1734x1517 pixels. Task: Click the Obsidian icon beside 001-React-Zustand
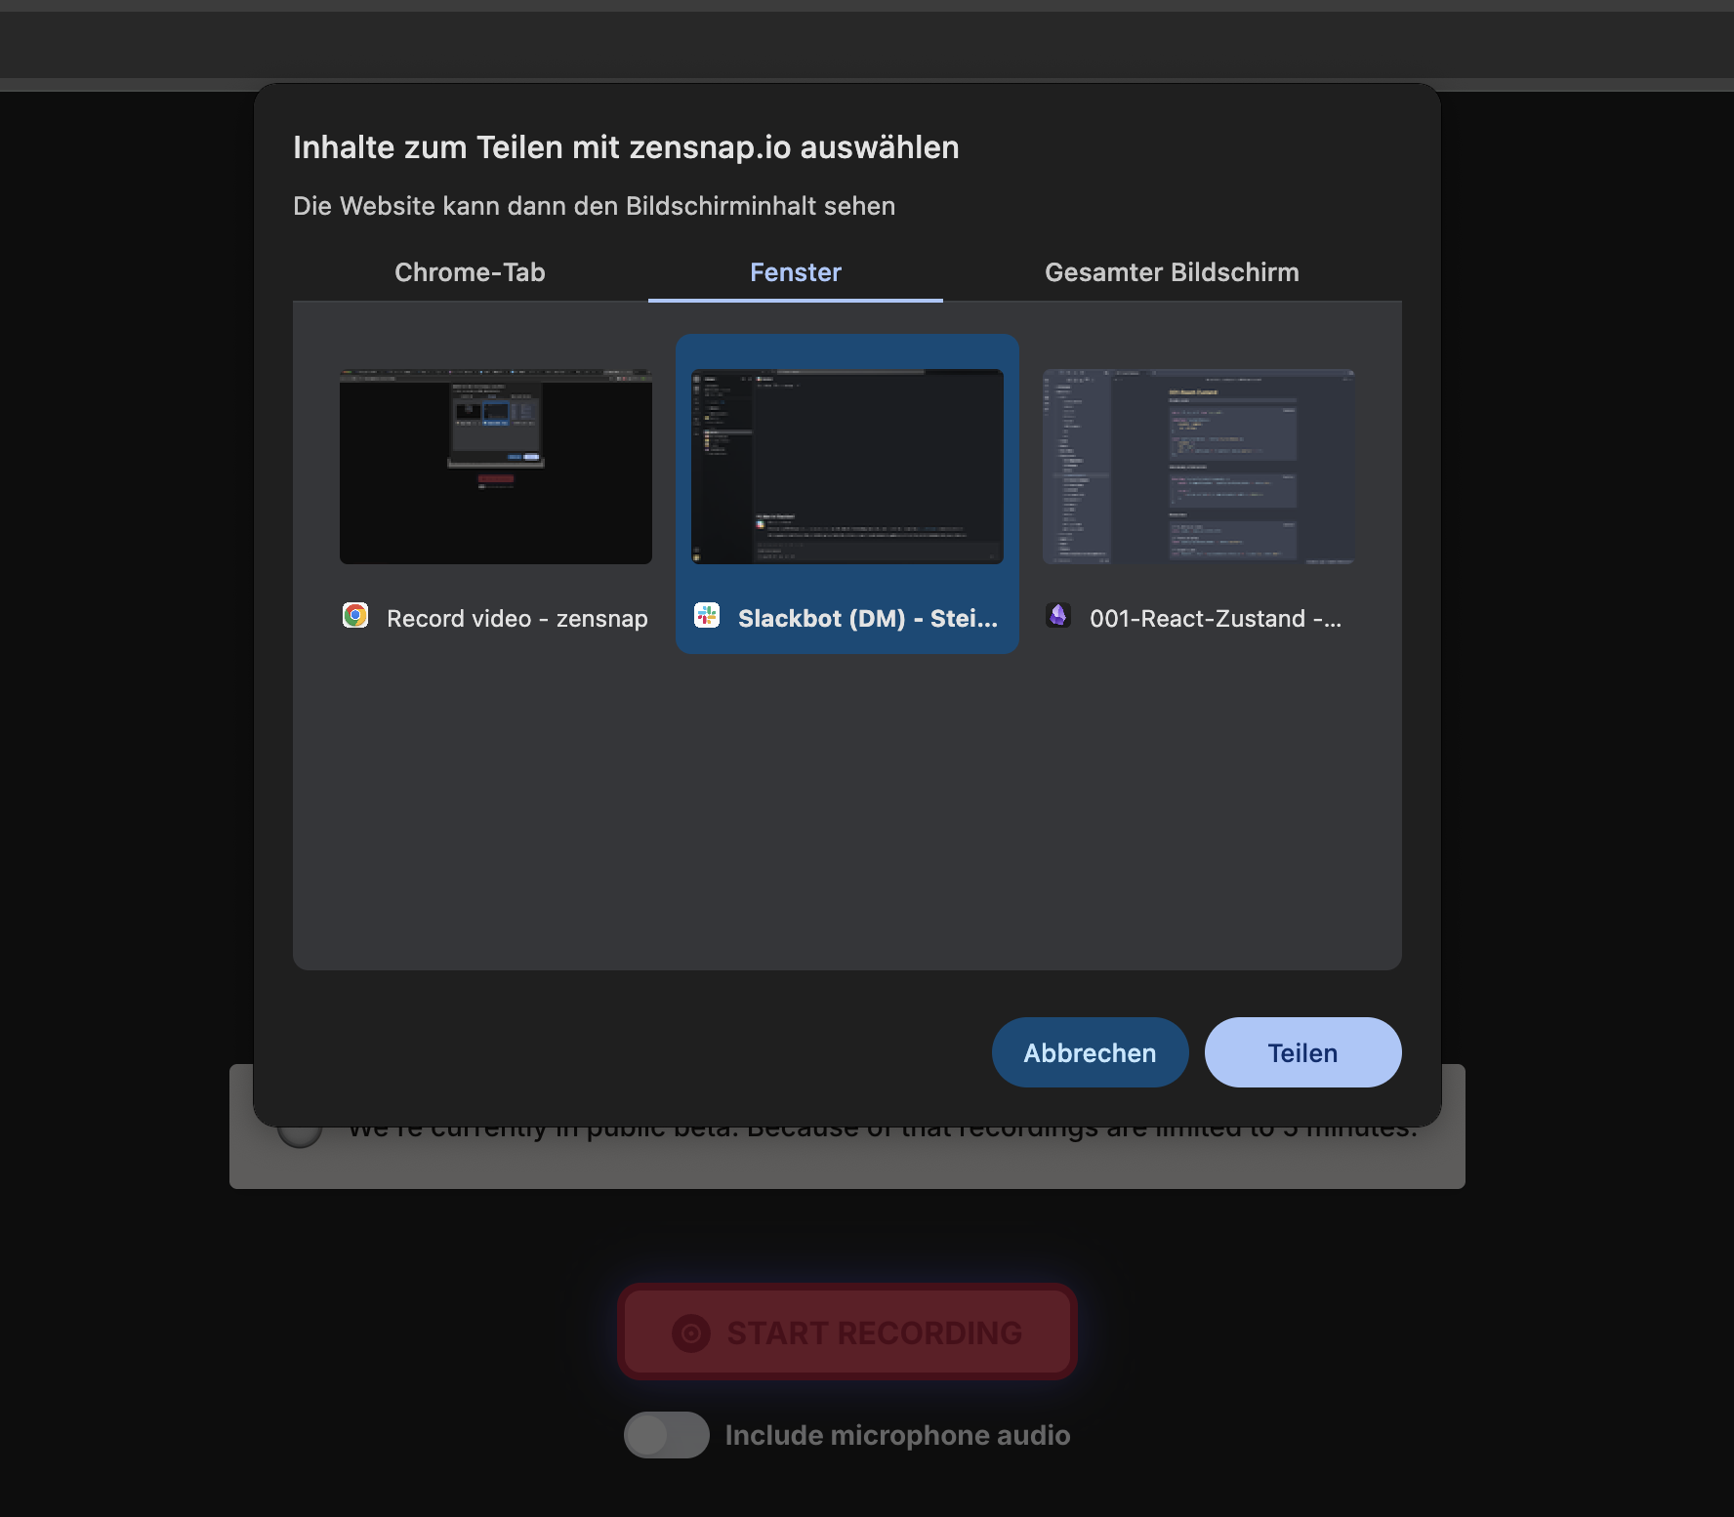(1058, 616)
